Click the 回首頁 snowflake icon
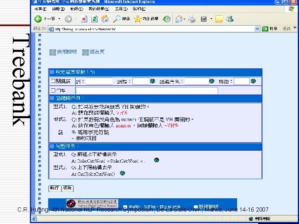Screen dimensions: 299x224 86,52
